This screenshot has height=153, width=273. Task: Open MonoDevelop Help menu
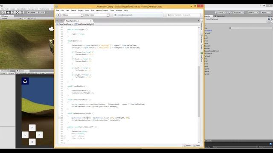pyautogui.click(x=126, y=10)
